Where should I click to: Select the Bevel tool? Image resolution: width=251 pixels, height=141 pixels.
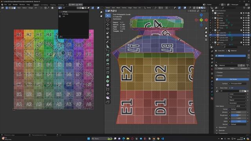coord(108,64)
